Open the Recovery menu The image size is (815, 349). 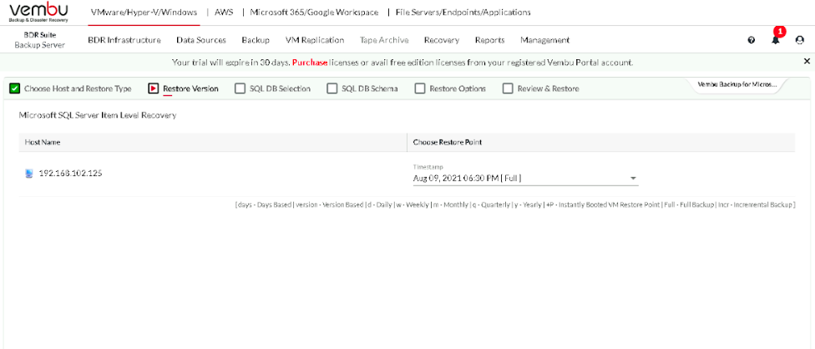pos(442,40)
